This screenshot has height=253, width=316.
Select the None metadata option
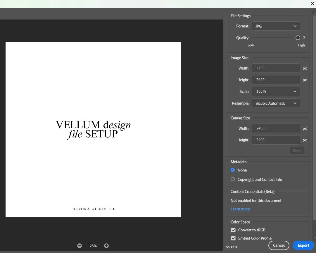[x=233, y=170]
